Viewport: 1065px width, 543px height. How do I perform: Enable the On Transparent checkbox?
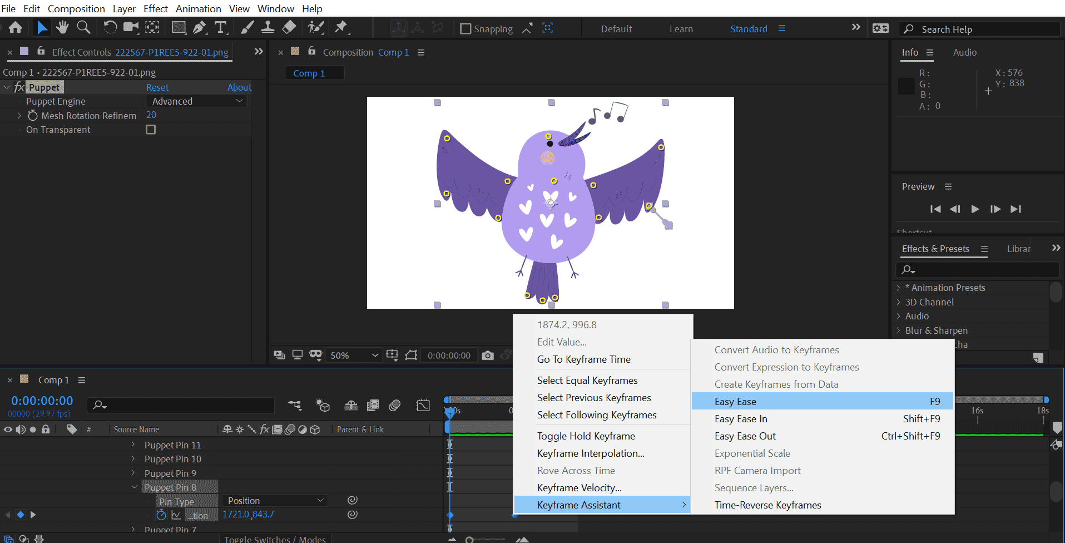click(x=151, y=130)
